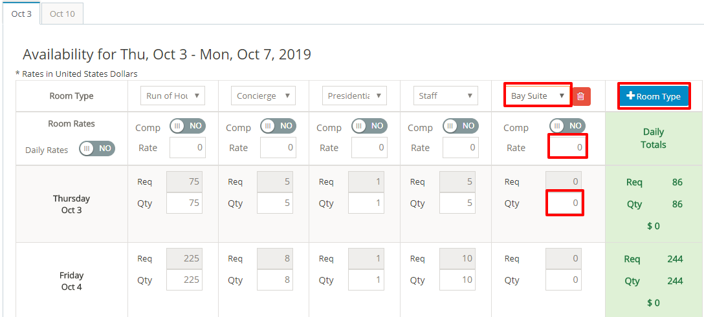Image resolution: width=704 pixels, height=317 pixels.
Task: Click Staff Qty field for Thursday Oct 3
Action: (461, 203)
